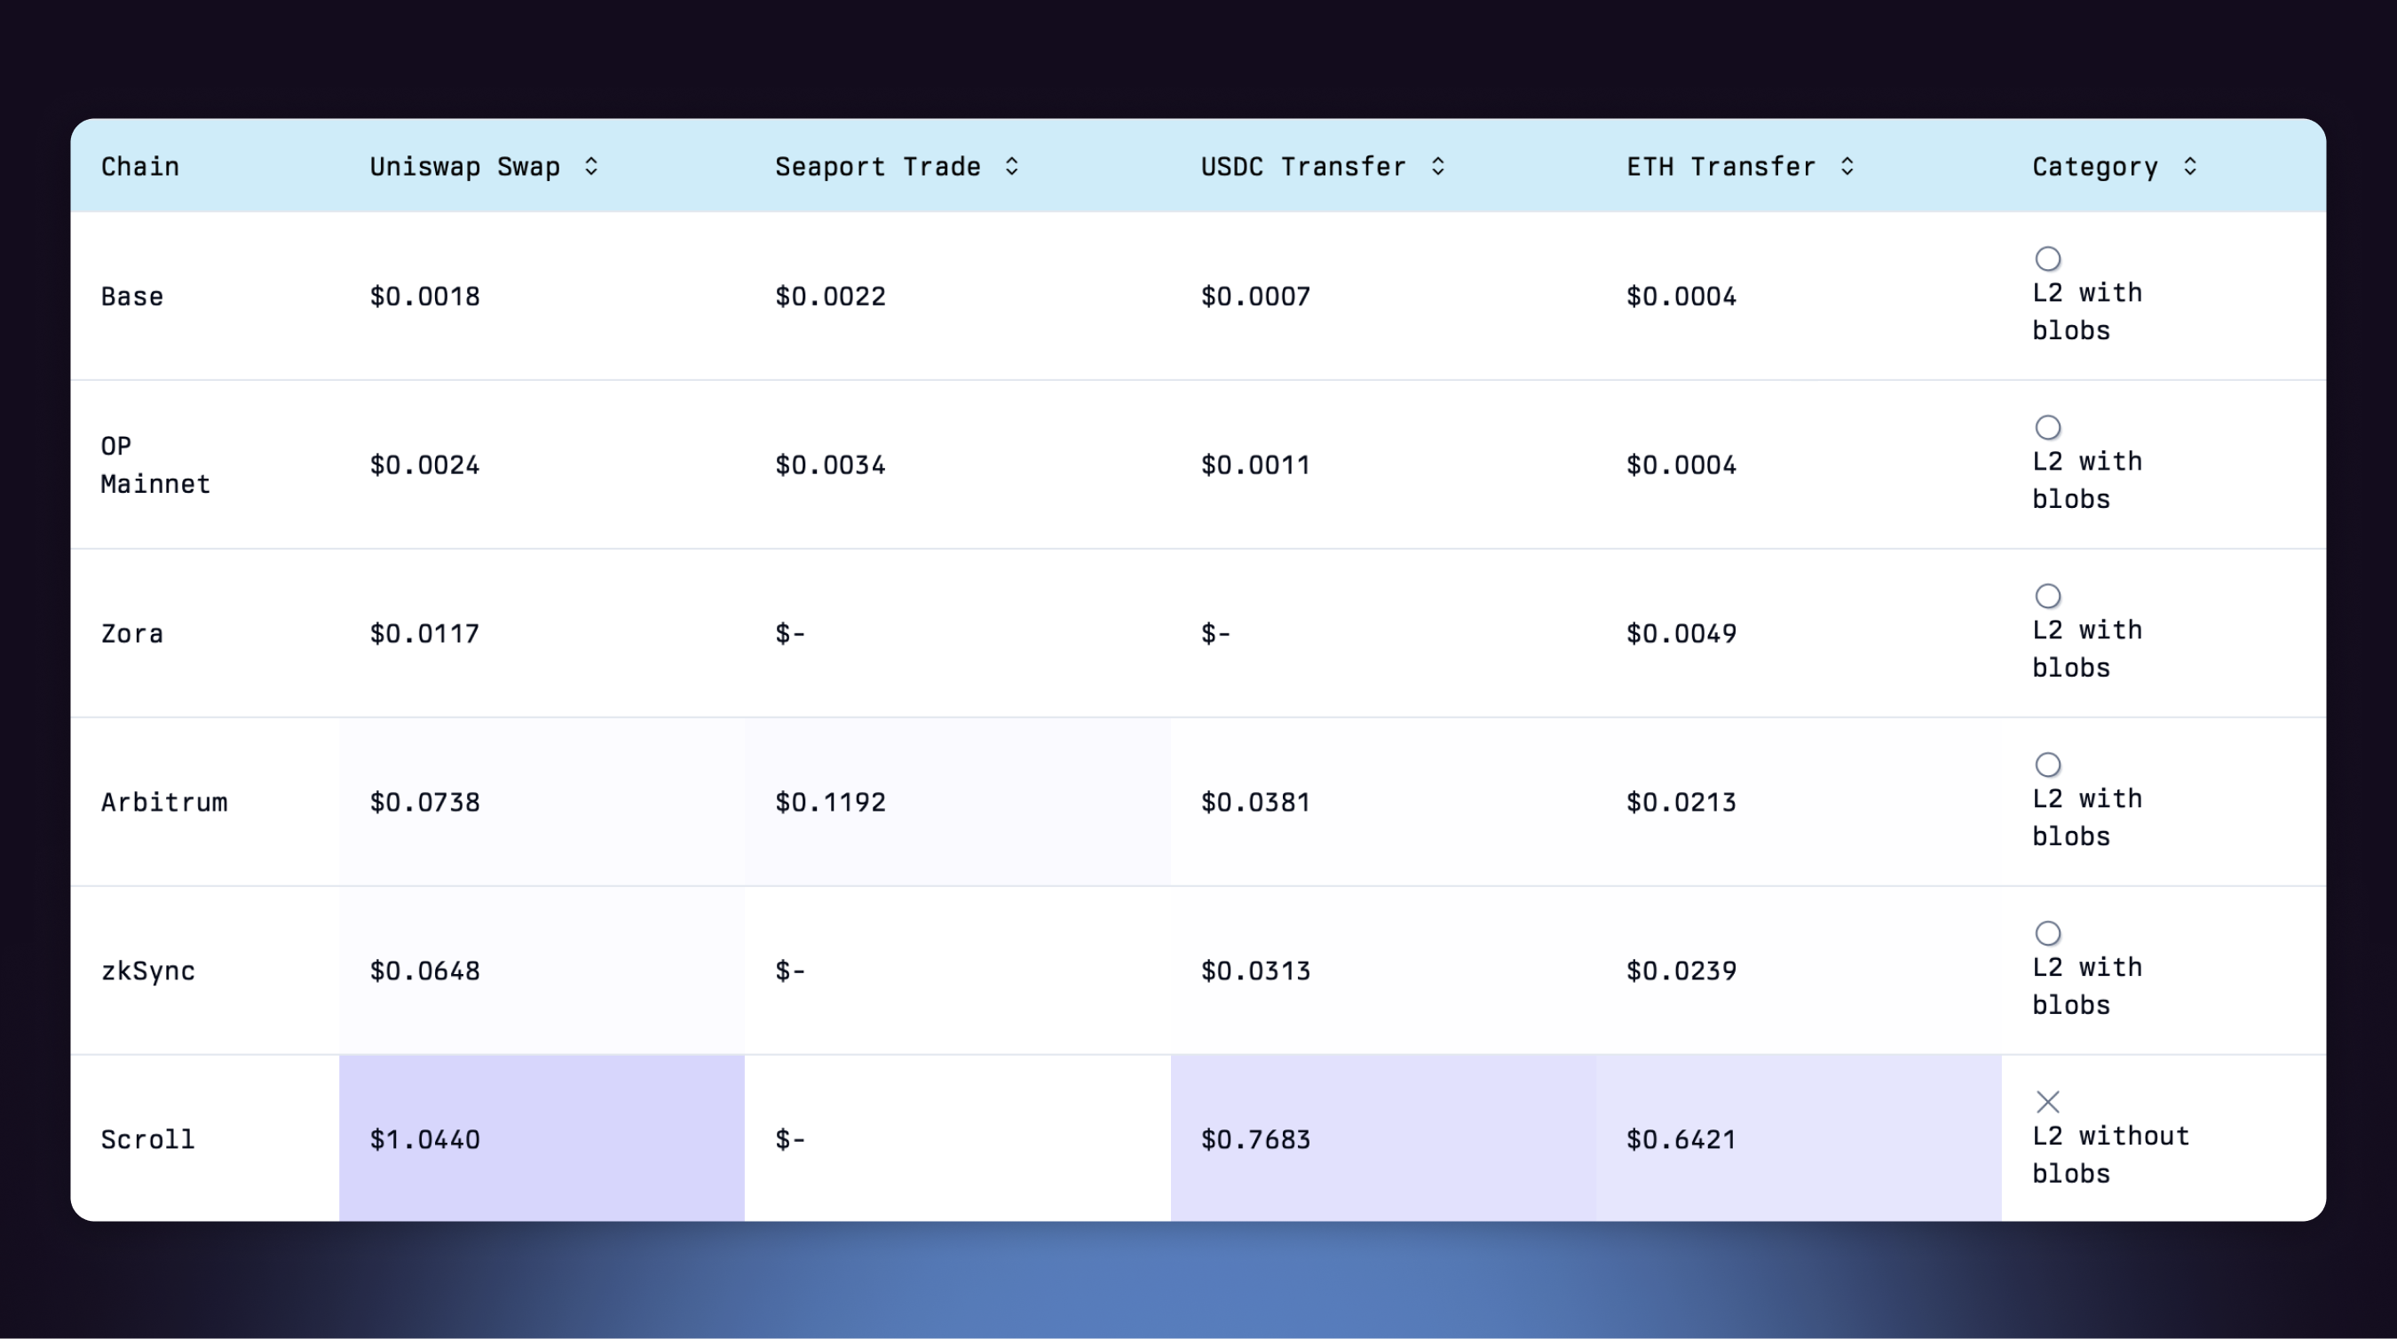Click Scroll swap value $1.0440
This screenshot has width=2397, height=1339.
pos(424,1140)
